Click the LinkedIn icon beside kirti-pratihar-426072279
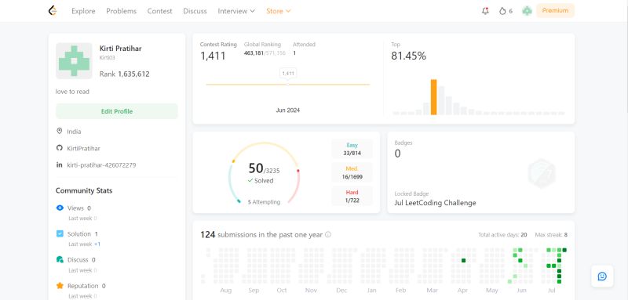Image resolution: width=628 pixels, height=300 pixels. [60, 164]
